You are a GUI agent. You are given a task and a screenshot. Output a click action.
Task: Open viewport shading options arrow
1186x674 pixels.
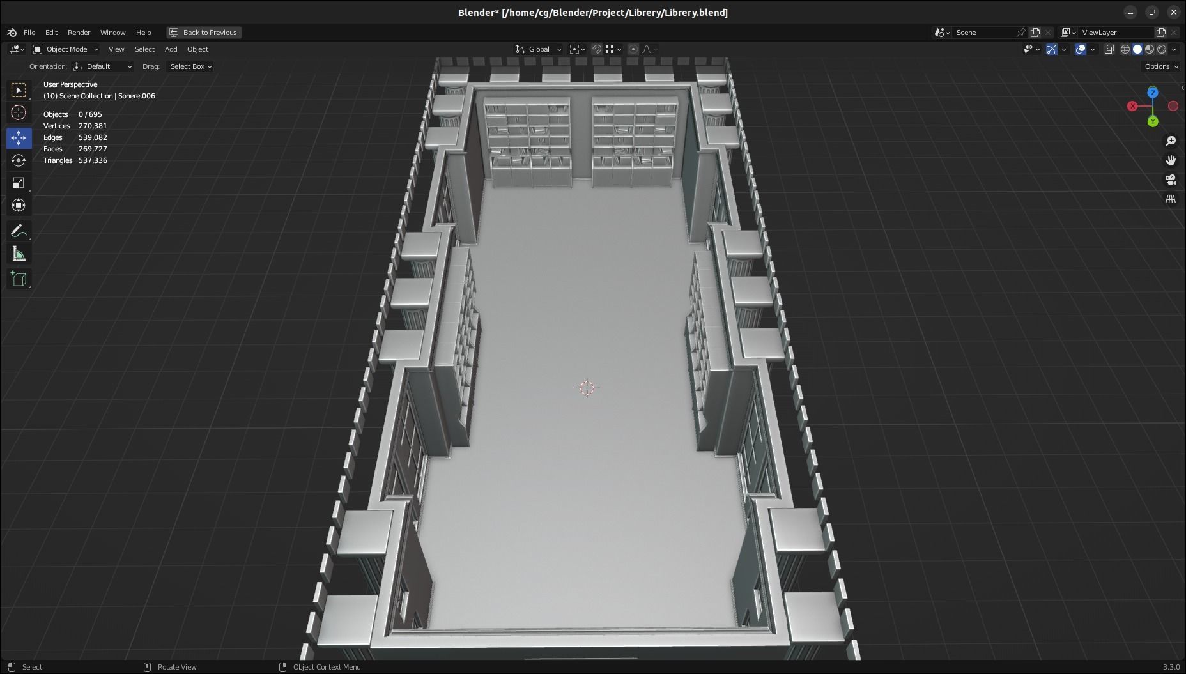click(x=1174, y=49)
